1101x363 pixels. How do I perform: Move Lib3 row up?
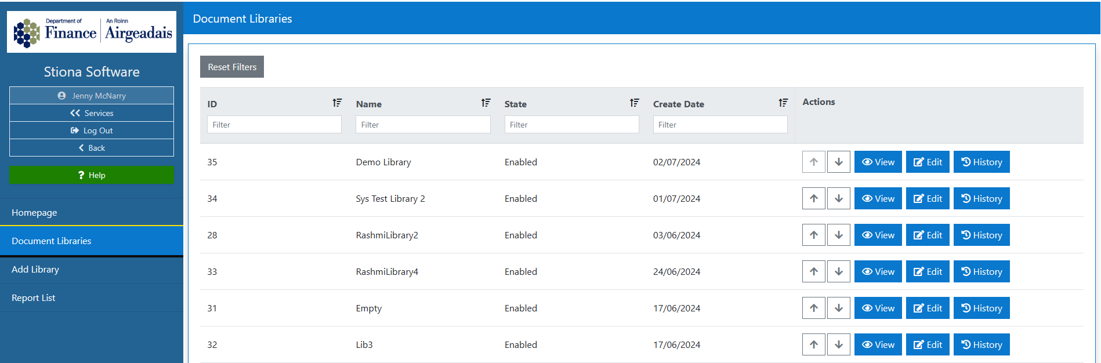pyautogui.click(x=814, y=344)
